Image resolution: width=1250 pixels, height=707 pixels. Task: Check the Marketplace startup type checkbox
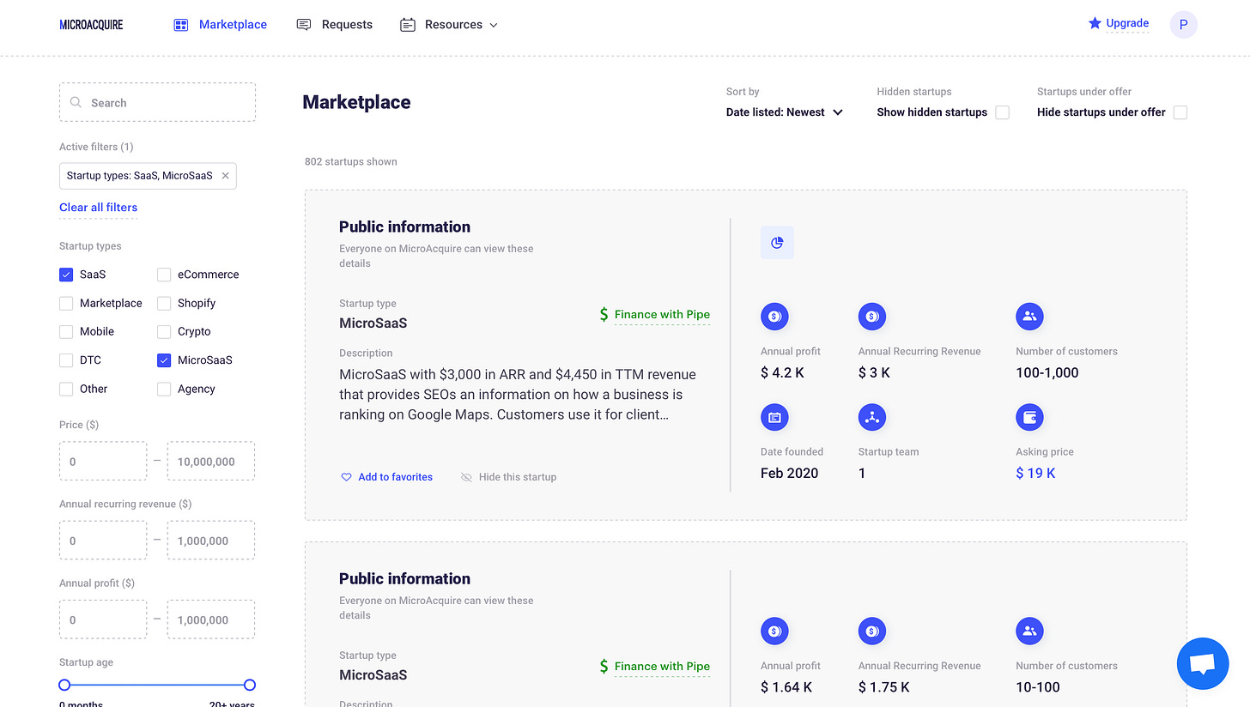[66, 303]
